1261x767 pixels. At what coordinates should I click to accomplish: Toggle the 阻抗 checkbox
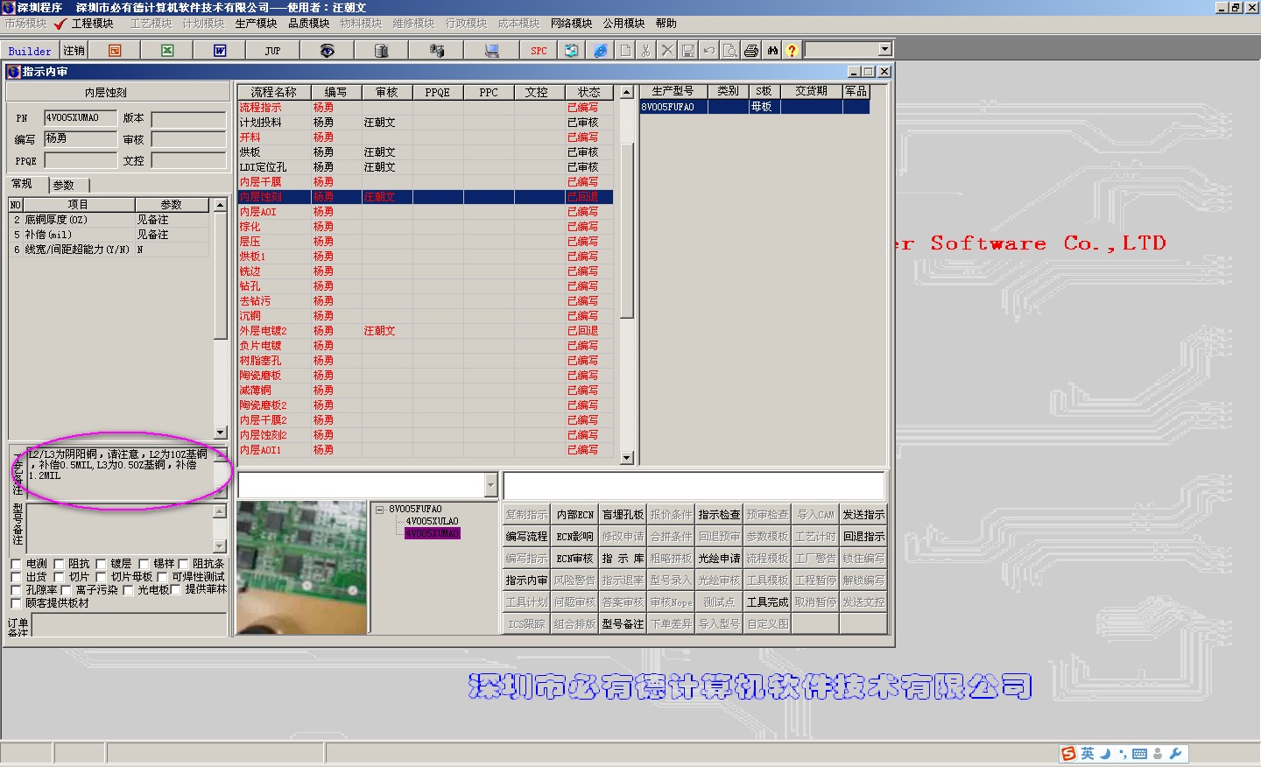pyautogui.click(x=59, y=564)
